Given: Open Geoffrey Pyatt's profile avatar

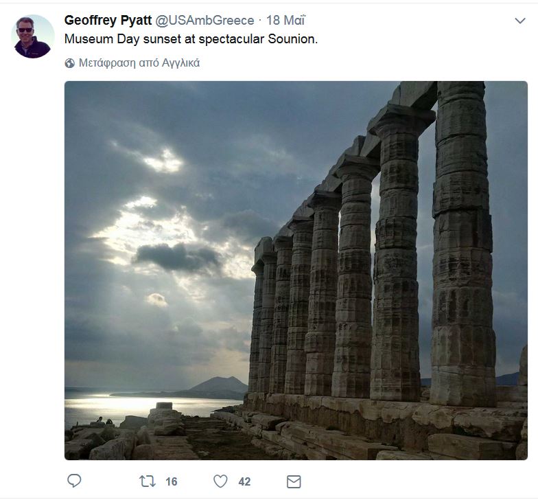Looking at the screenshot, I should pos(33,36).
